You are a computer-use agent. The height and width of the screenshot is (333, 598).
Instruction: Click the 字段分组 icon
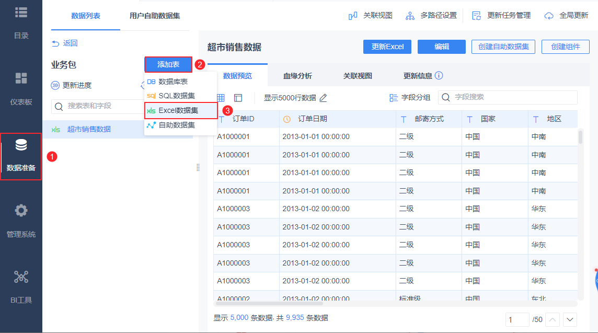pyautogui.click(x=394, y=98)
